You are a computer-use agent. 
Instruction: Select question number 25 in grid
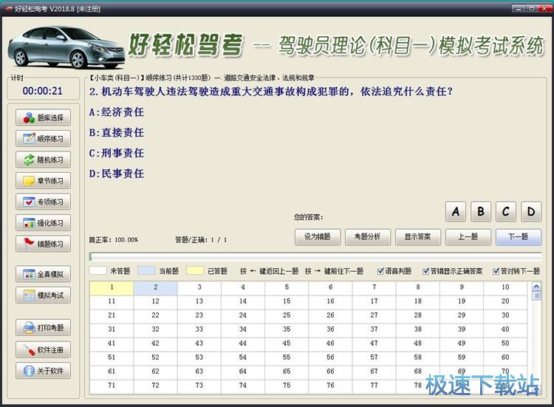(x=287, y=315)
